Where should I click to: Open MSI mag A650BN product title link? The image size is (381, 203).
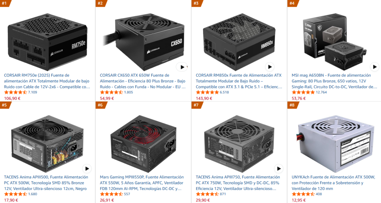tap(334, 81)
